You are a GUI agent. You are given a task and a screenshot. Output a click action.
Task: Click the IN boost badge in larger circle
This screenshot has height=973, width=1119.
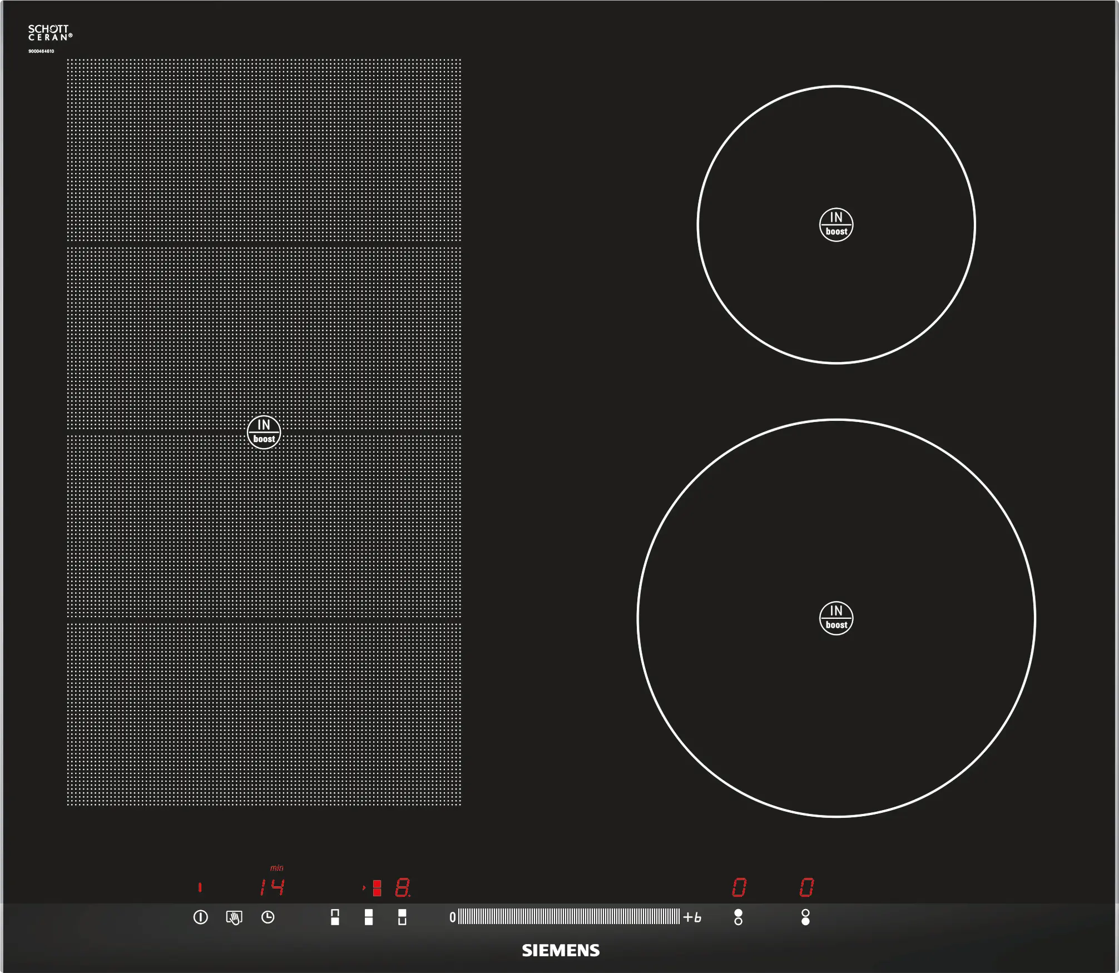836,618
